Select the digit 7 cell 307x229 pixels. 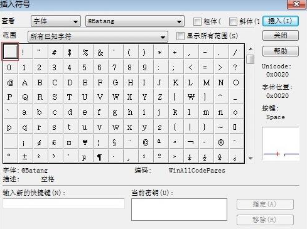(116, 67)
